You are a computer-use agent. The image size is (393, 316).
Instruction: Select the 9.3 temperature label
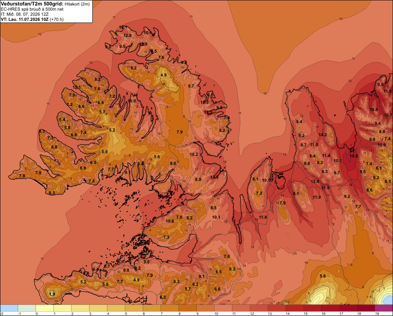click(324, 172)
